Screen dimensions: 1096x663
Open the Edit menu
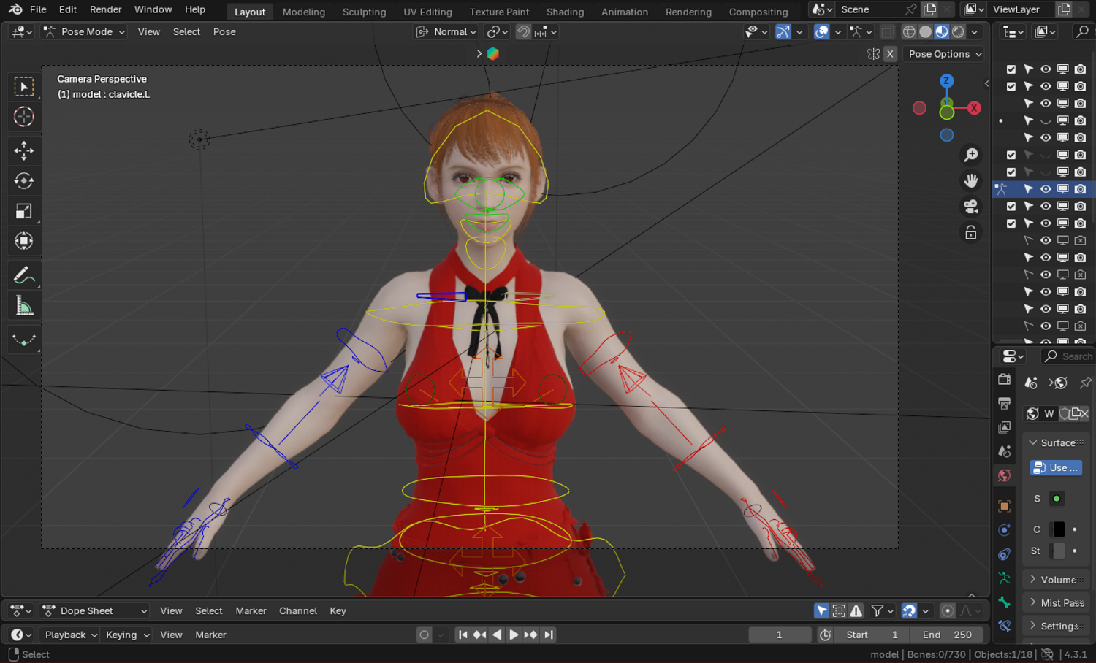[x=68, y=9]
